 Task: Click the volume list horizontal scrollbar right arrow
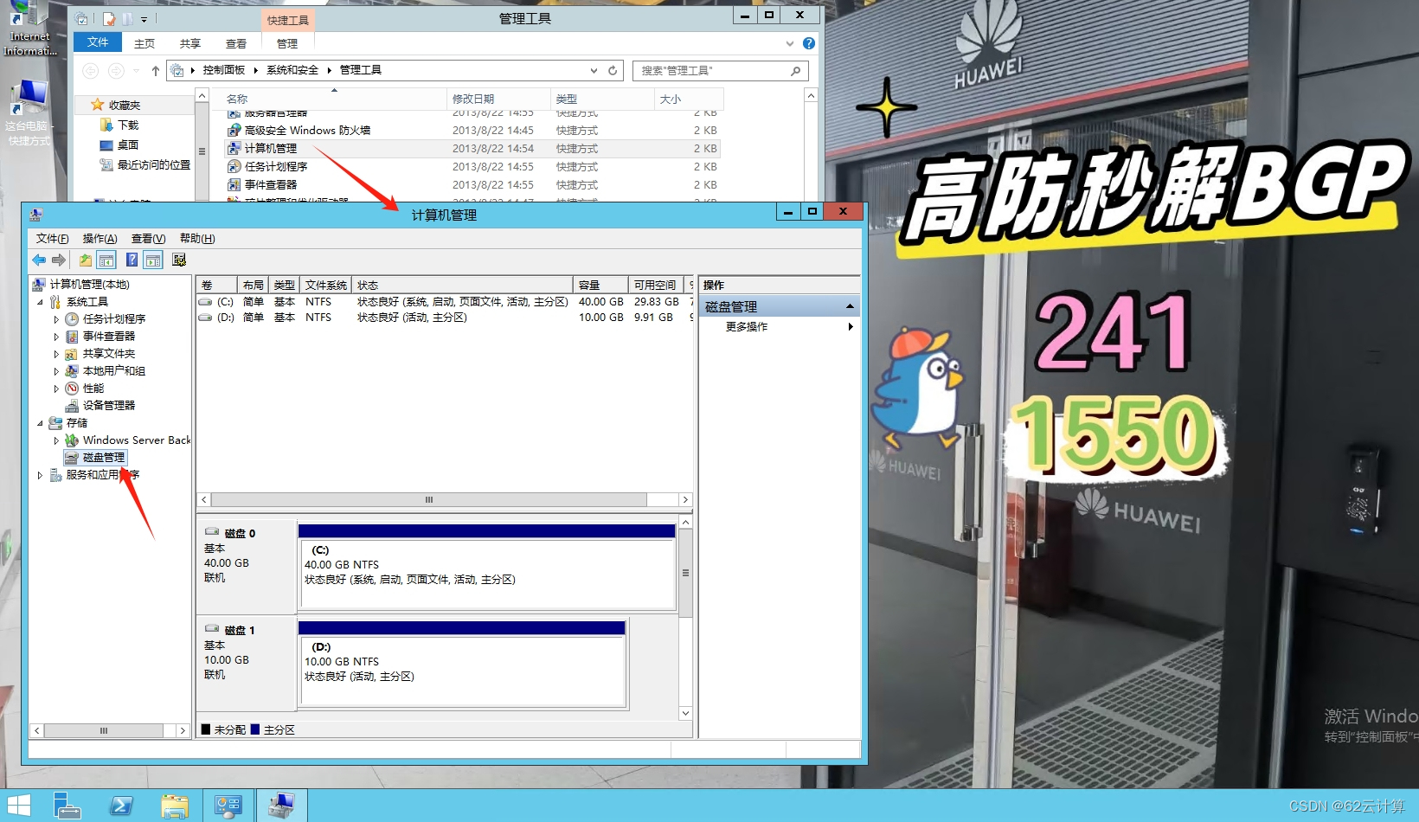click(x=685, y=499)
